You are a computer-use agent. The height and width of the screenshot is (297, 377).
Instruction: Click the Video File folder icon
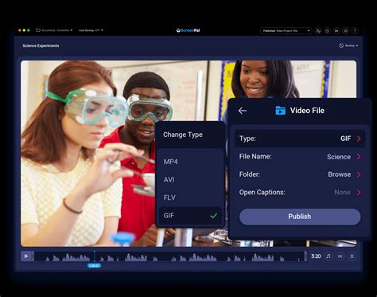click(x=280, y=111)
